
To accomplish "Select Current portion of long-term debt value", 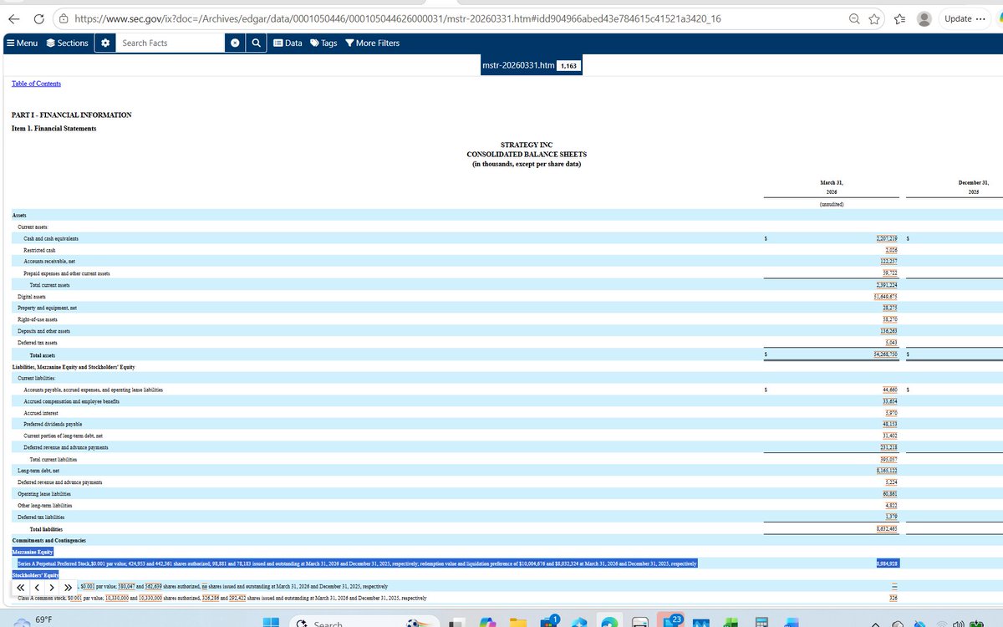I will pos(889,436).
